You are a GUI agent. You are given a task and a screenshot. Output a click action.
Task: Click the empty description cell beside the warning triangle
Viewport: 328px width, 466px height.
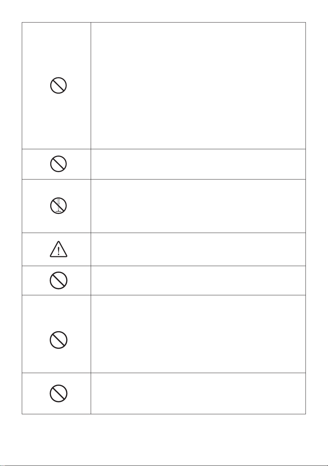(198, 249)
